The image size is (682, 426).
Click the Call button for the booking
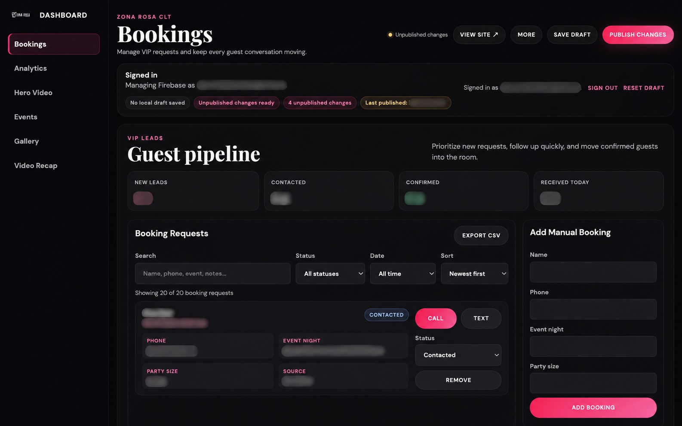[436, 319]
